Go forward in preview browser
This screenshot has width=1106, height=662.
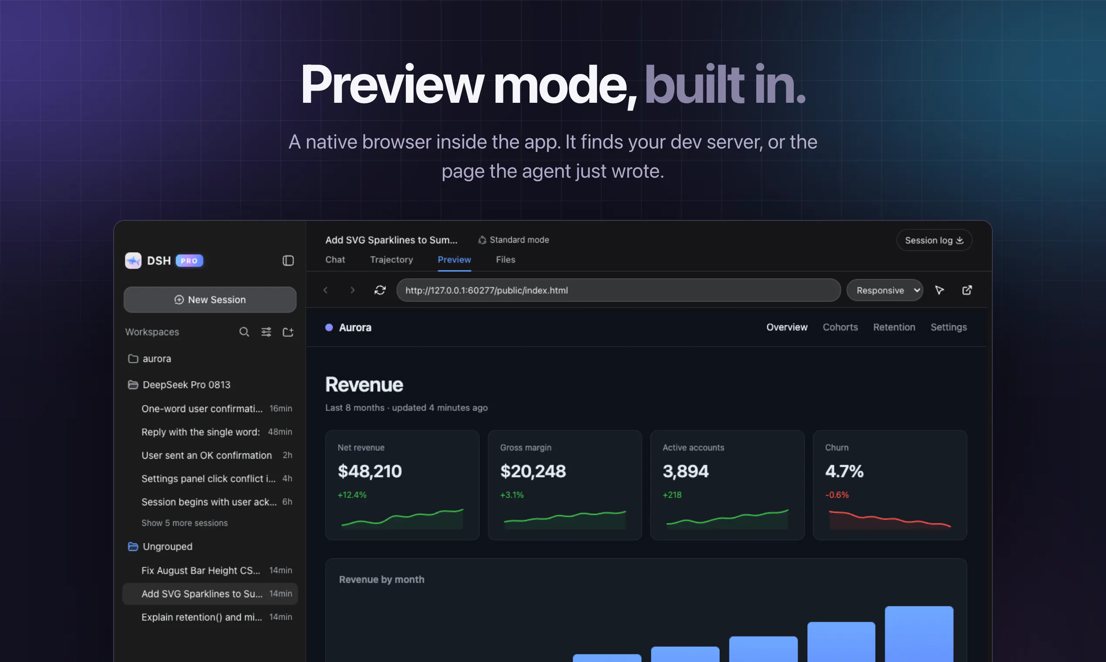352,290
